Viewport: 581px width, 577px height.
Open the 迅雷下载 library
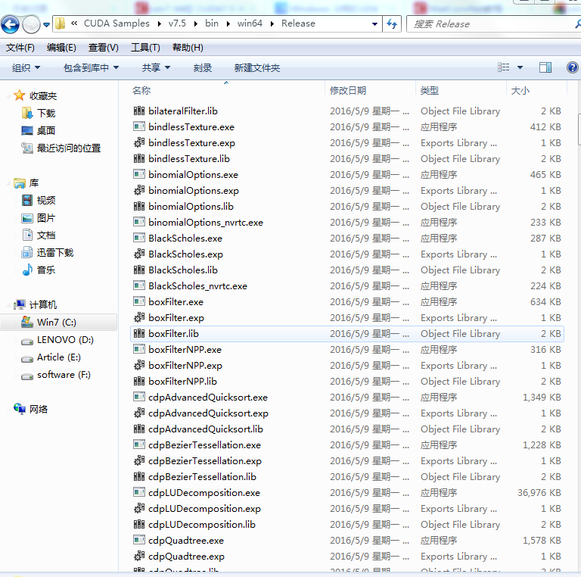(55, 252)
